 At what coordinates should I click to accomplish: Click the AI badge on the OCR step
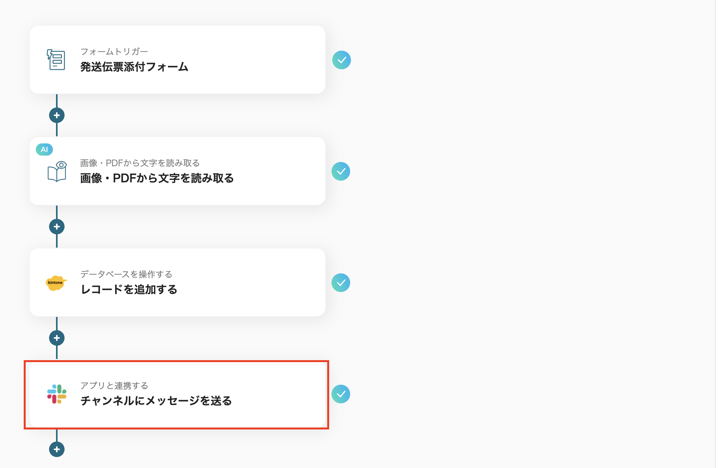44,149
